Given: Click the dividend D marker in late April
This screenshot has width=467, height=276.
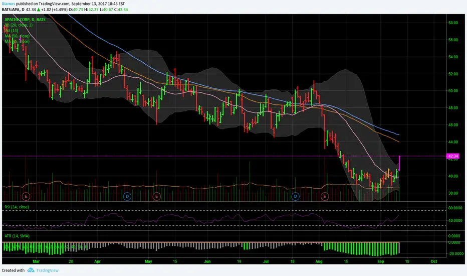Looking at the screenshot, I should pyautogui.click(x=127, y=196).
